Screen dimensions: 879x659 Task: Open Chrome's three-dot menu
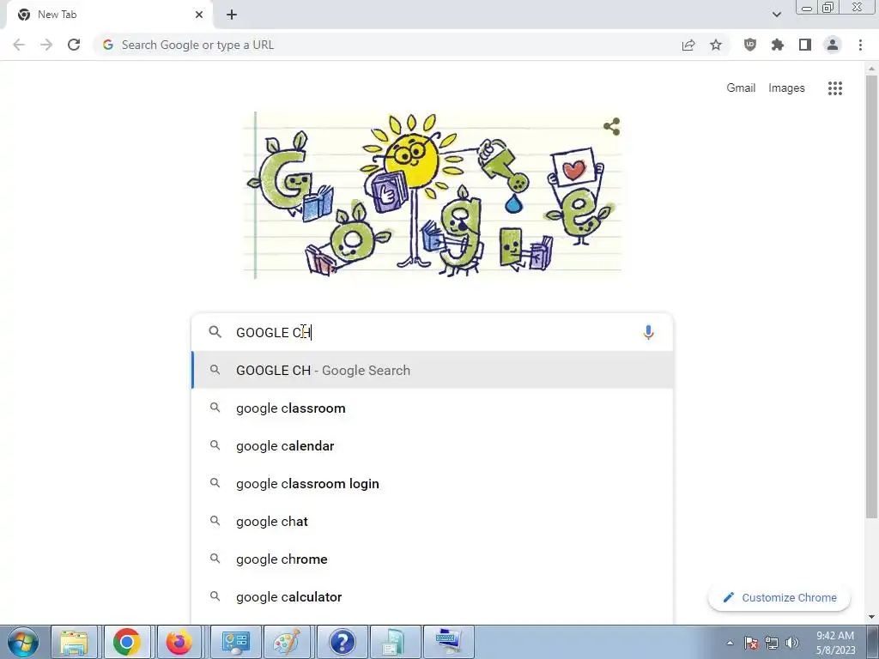[x=860, y=45]
